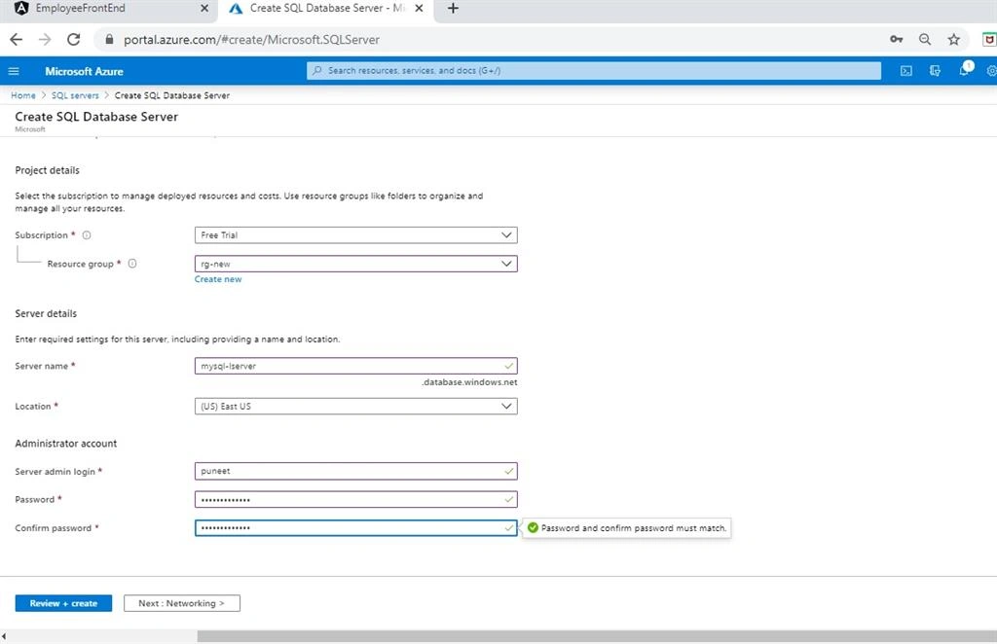Click the saved password key icon
Image resolution: width=997 pixels, height=644 pixels.
[x=896, y=39]
